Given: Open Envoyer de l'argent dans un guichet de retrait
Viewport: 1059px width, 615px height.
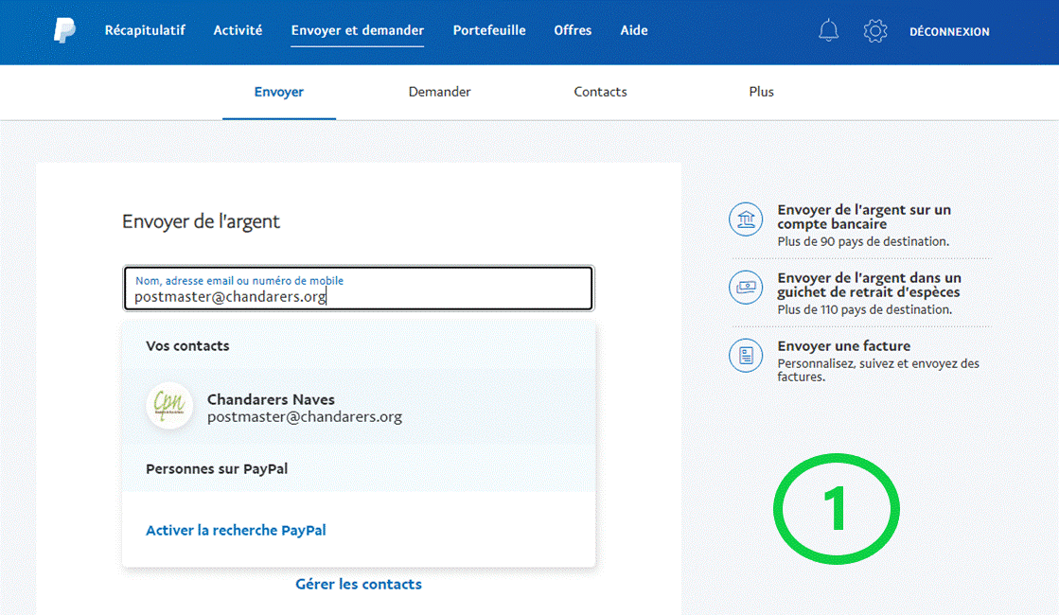Looking at the screenshot, I should click(869, 285).
